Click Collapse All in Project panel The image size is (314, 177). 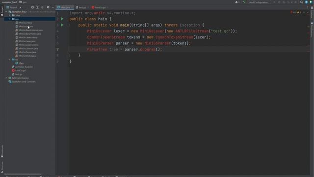[42, 7]
